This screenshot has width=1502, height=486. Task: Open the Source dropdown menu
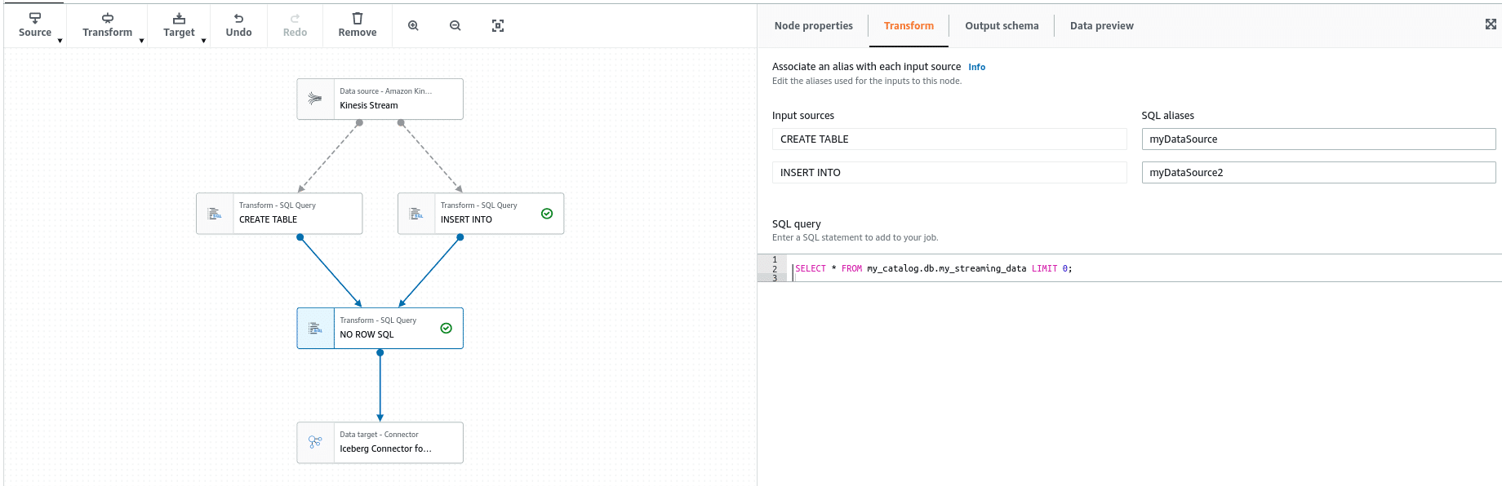pos(35,25)
